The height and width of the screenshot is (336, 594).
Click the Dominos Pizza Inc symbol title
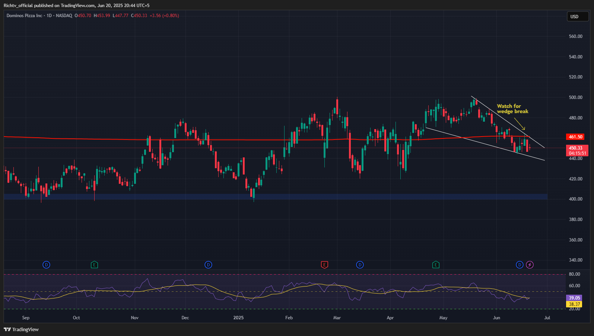(24, 16)
